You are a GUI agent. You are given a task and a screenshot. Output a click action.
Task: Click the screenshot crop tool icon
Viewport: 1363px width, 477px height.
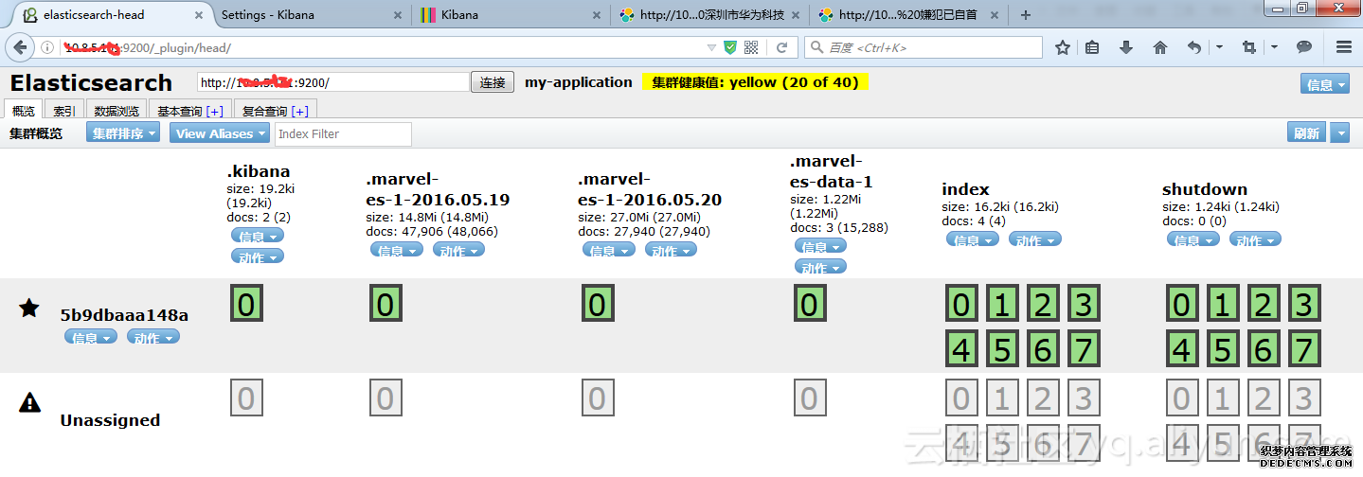tap(1249, 47)
